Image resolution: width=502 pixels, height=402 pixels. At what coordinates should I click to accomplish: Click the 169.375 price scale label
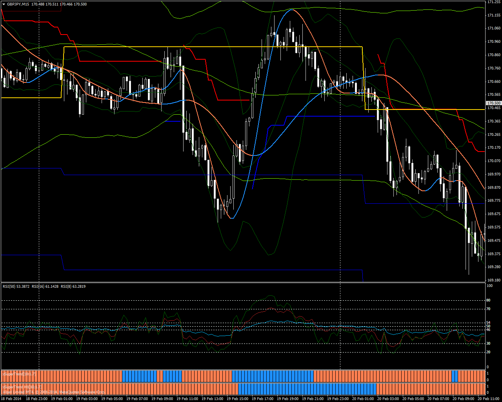click(x=493, y=254)
